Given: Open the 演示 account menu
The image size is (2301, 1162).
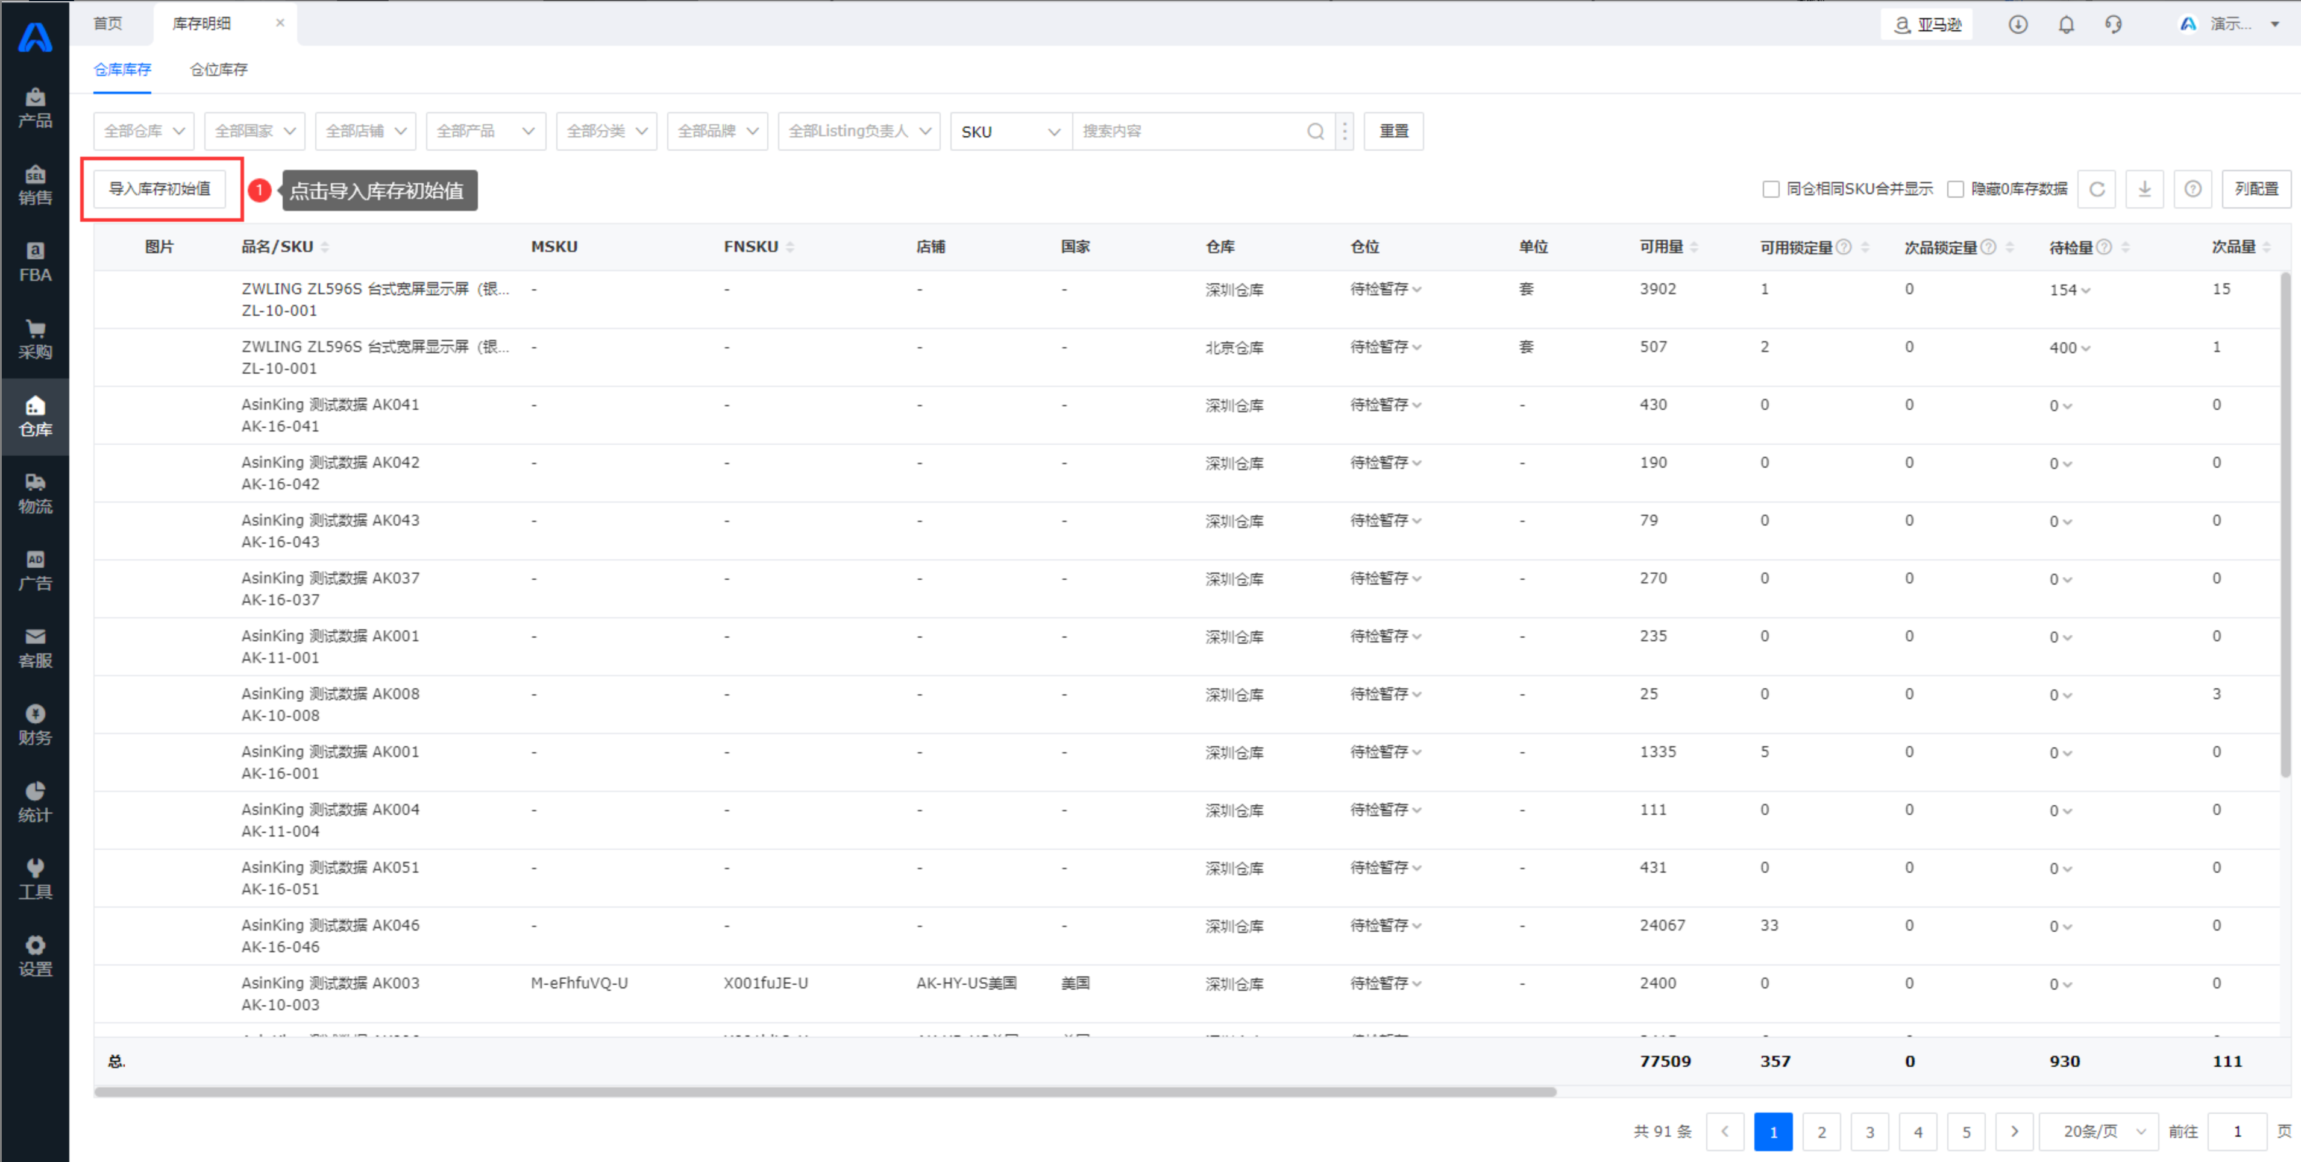Looking at the screenshot, I should pos(2229,24).
